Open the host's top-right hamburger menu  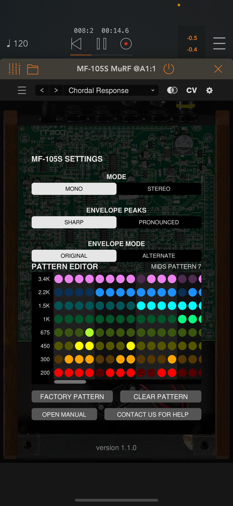click(x=219, y=44)
